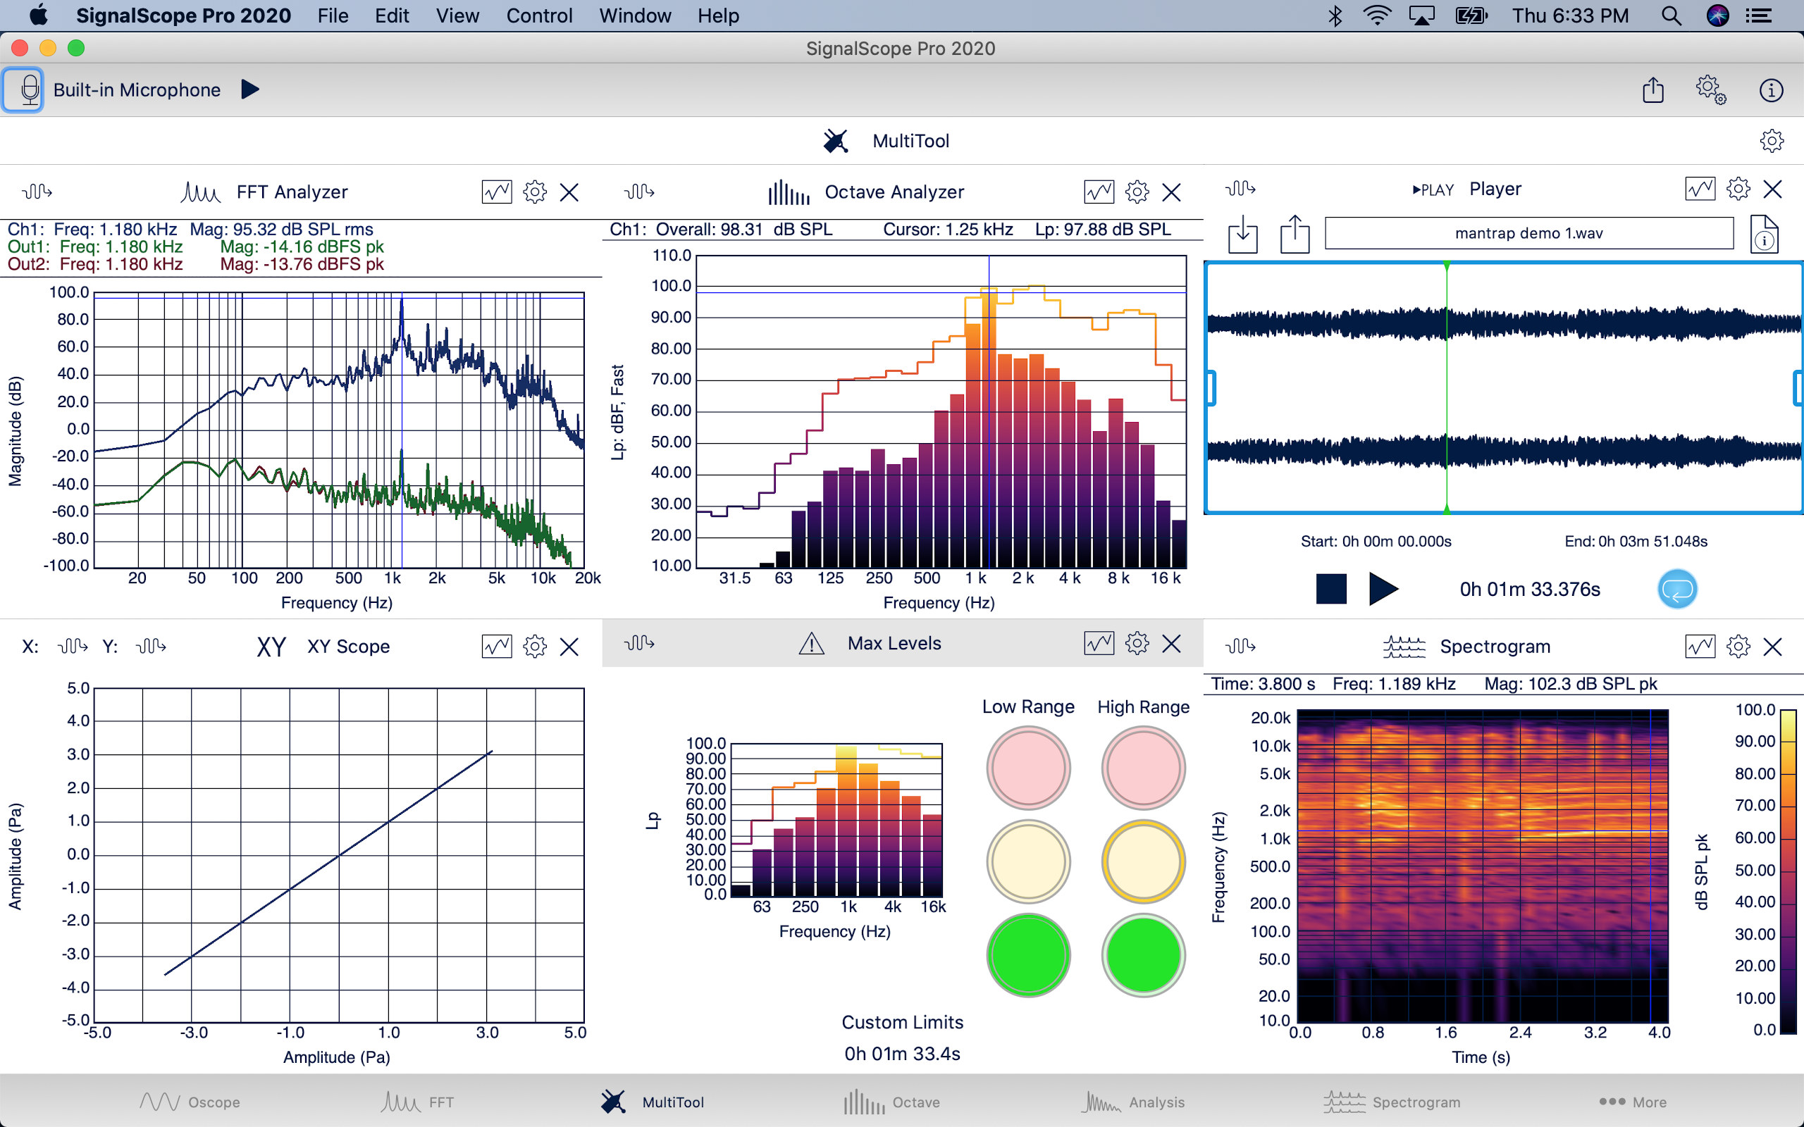Import audio file into the Player
This screenshot has height=1127, width=1804.
1242,234
